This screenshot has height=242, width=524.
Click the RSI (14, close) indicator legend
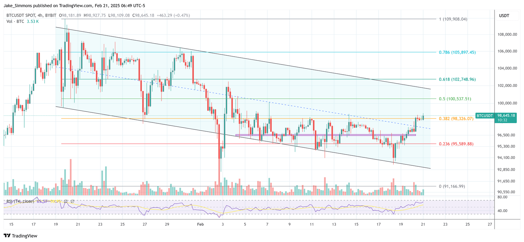click(20, 201)
